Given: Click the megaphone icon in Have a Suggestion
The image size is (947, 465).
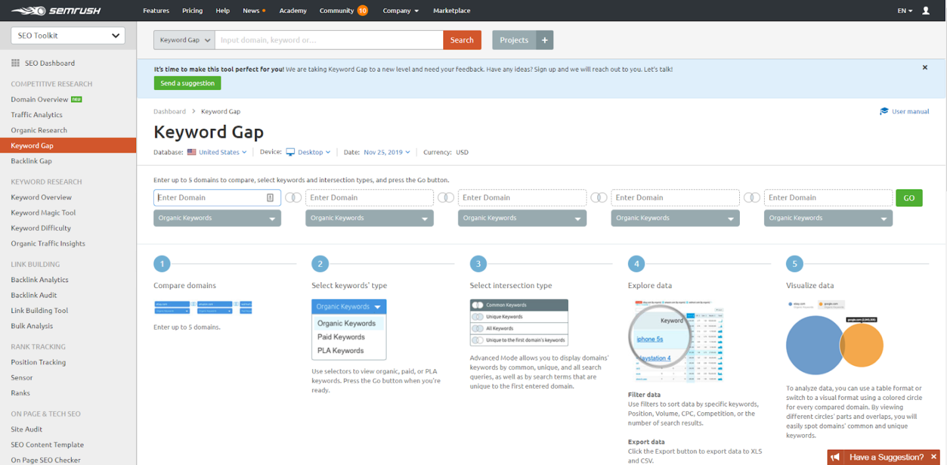Looking at the screenshot, I should 835,457.
